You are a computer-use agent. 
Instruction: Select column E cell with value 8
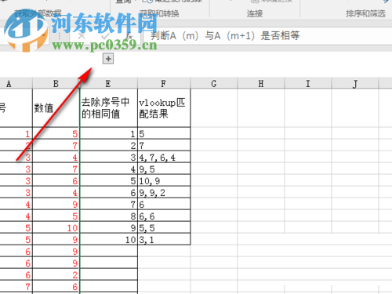(108, 216)
